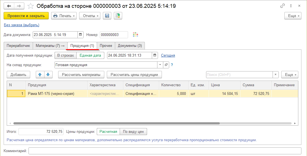Image resolution: width=307 pixels, height=156 pixels.
Task: Click the price cell 14 504,15
Action: pyautogui.click(x=224, y=94)
